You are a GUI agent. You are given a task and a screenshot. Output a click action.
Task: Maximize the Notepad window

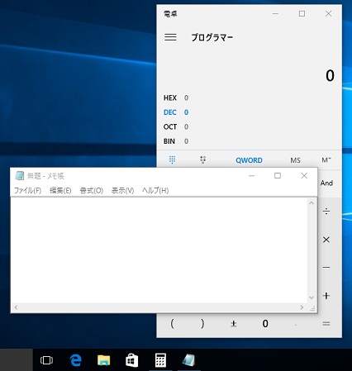click(x=278, y=176)
